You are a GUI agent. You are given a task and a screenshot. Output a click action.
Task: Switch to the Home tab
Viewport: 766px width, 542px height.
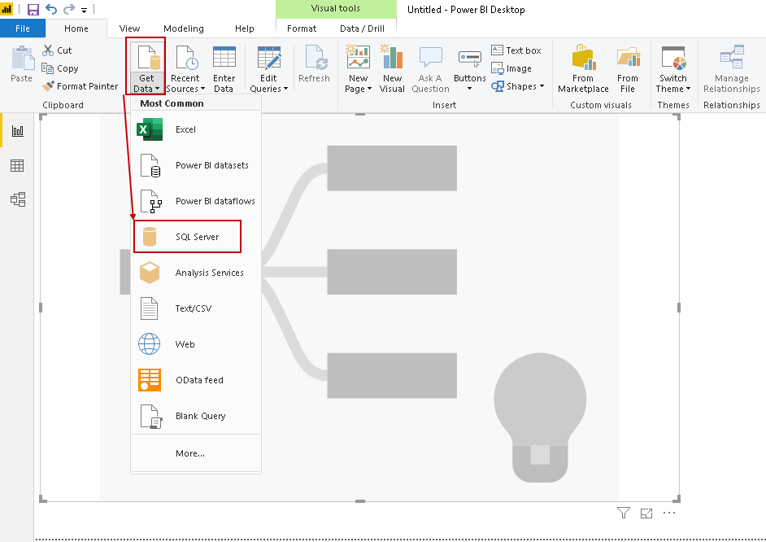pos(76,28)
